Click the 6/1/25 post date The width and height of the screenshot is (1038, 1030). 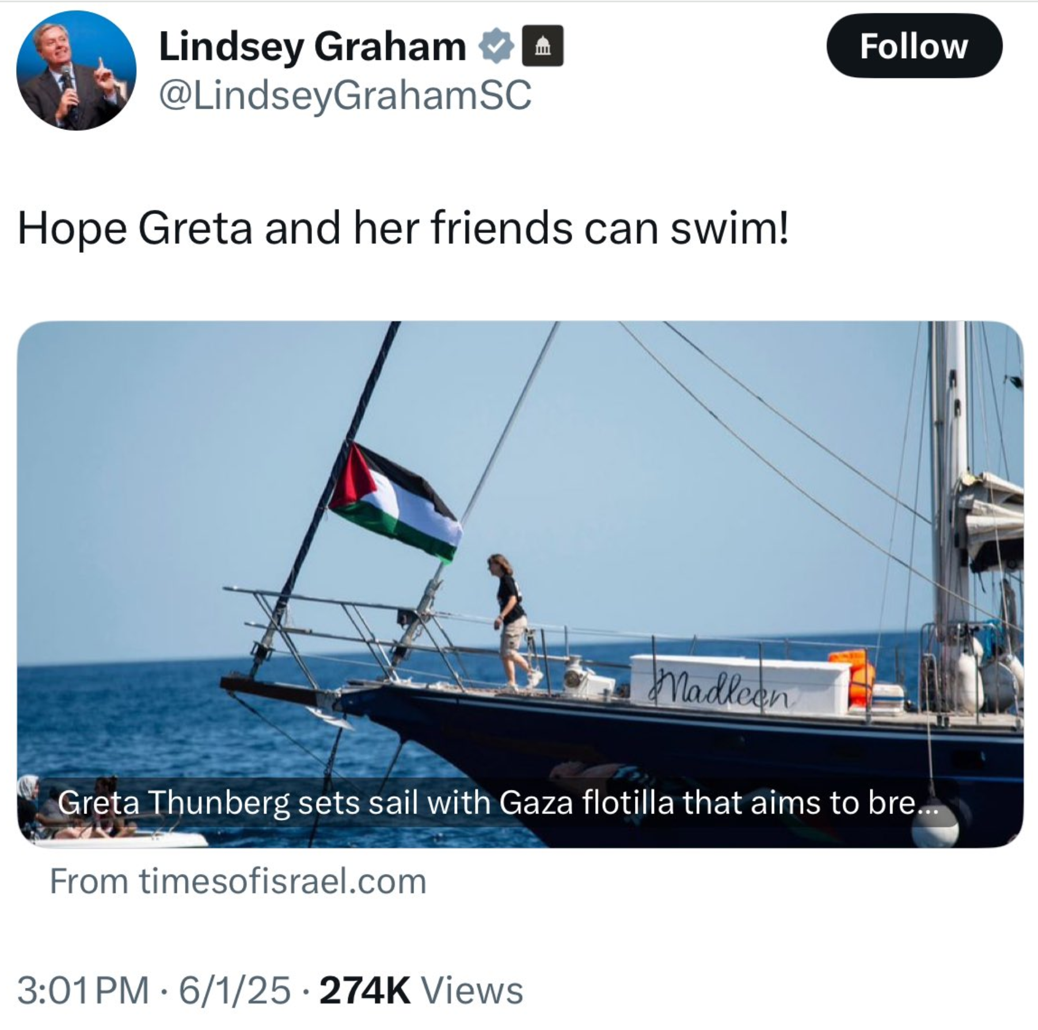(234, 990)
